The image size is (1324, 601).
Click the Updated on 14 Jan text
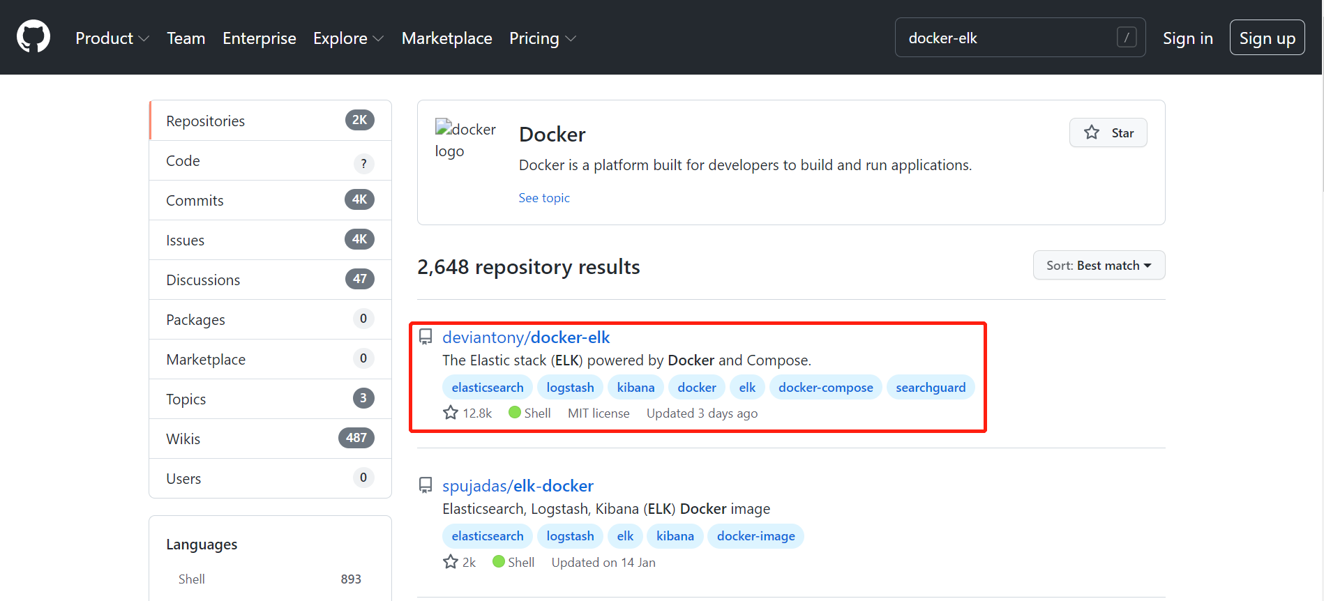tap(603, 563)
